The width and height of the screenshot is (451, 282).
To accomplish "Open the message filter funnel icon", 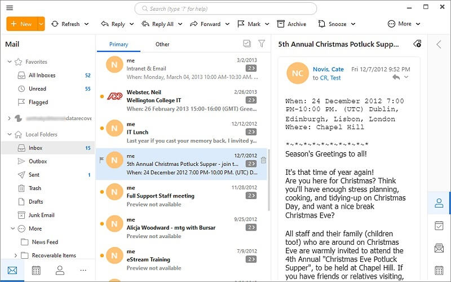I will point(262,43).
